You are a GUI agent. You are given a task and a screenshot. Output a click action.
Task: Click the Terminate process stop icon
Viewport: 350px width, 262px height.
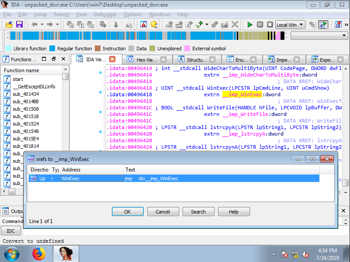point(270,24)
